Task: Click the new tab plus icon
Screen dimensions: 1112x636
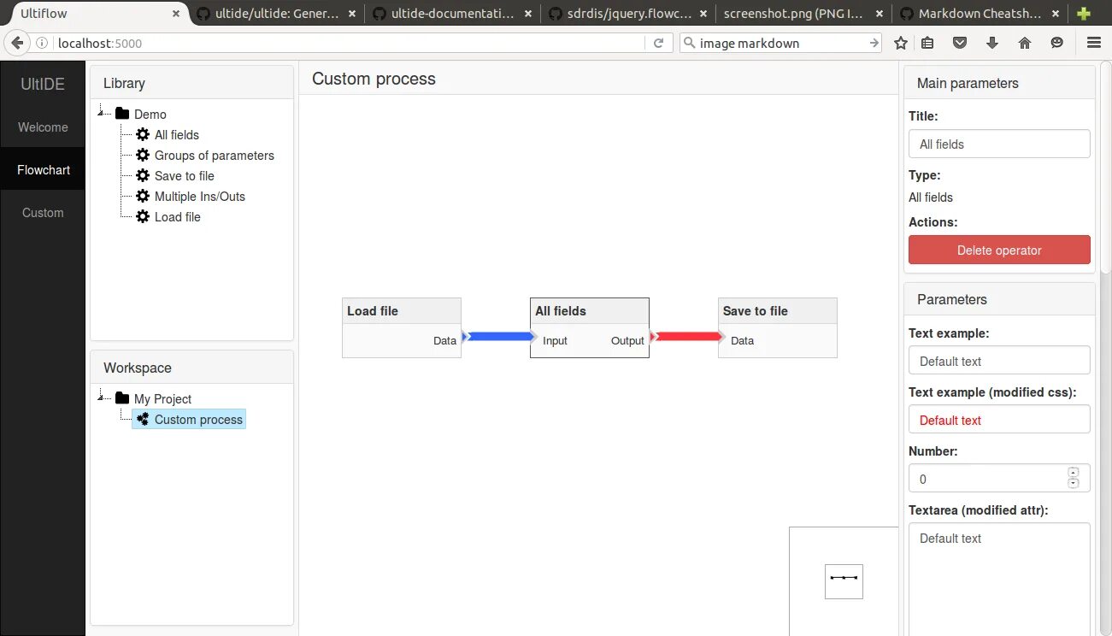Action: tap(1084, 14)
